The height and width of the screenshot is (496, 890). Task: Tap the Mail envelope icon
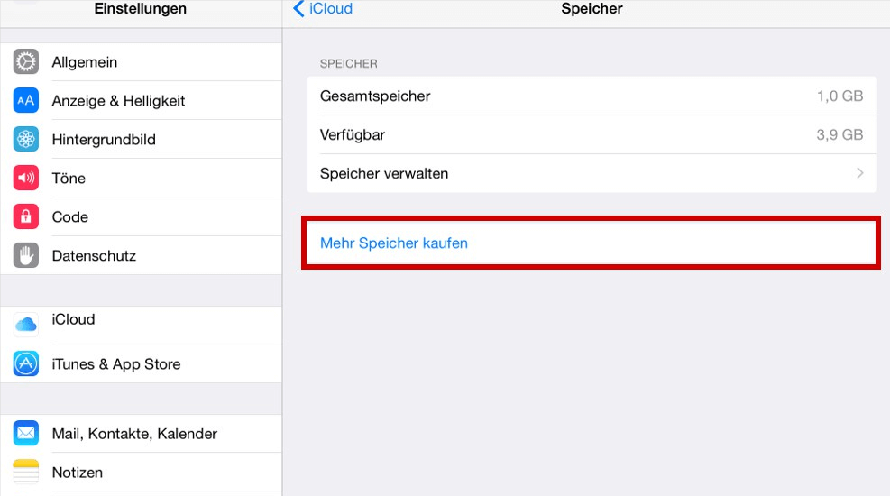(26, 434)
